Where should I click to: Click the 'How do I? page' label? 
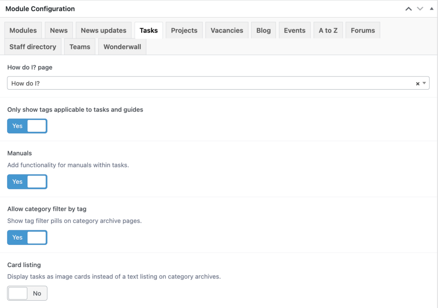[30, 67]
